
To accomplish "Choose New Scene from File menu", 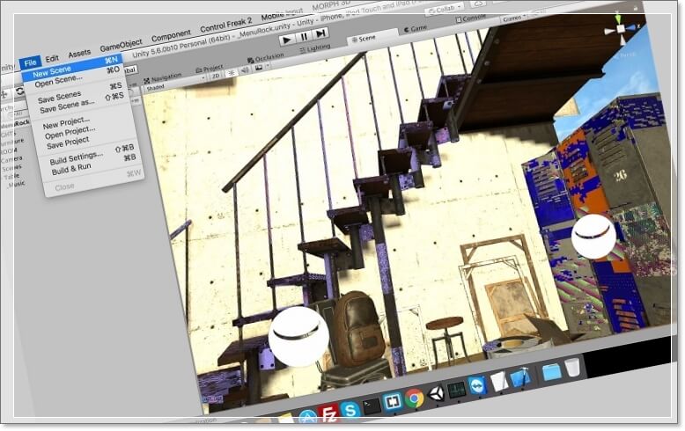I will click(x=71, y=67).
